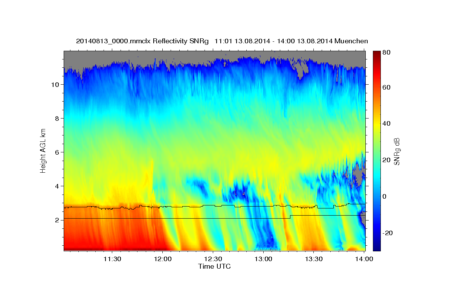Click the colorbar value 80
This screenshot has width=452, height=301.
click(x=387, y=53)
